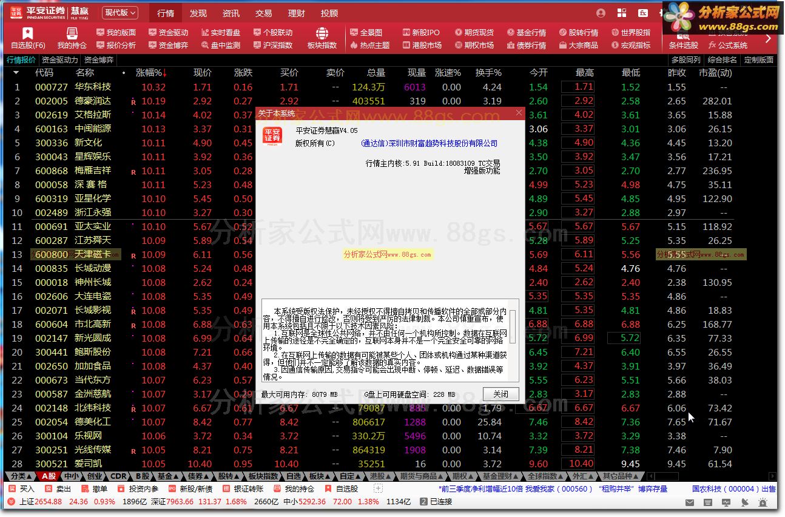Click 上证 index value 2654.88 in status bar
Image resolution: width=785 pixels, height=517 pixels.
pyautogui.click(x=49, y=502)
